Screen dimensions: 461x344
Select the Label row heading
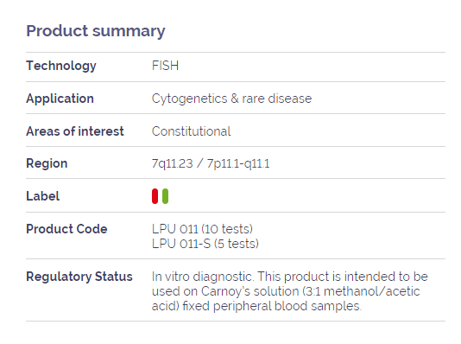coord(43,196)
